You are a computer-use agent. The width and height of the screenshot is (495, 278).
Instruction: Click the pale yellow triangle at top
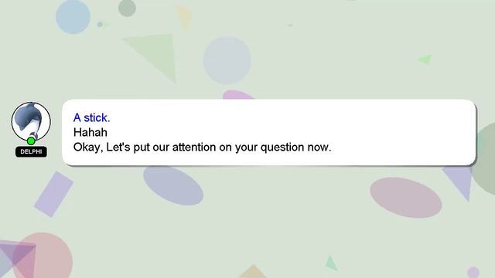[x=184, y=17]
